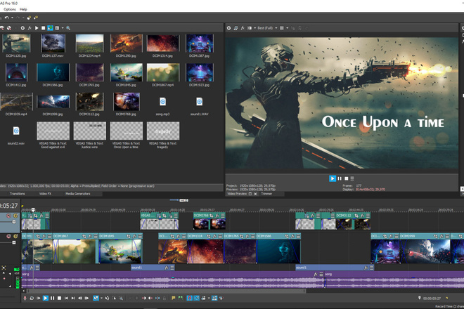The width and height of the screenshot is (464, 309).
Task: Open the Views dropdown arrow in Project Media
Action: [63, 28]
